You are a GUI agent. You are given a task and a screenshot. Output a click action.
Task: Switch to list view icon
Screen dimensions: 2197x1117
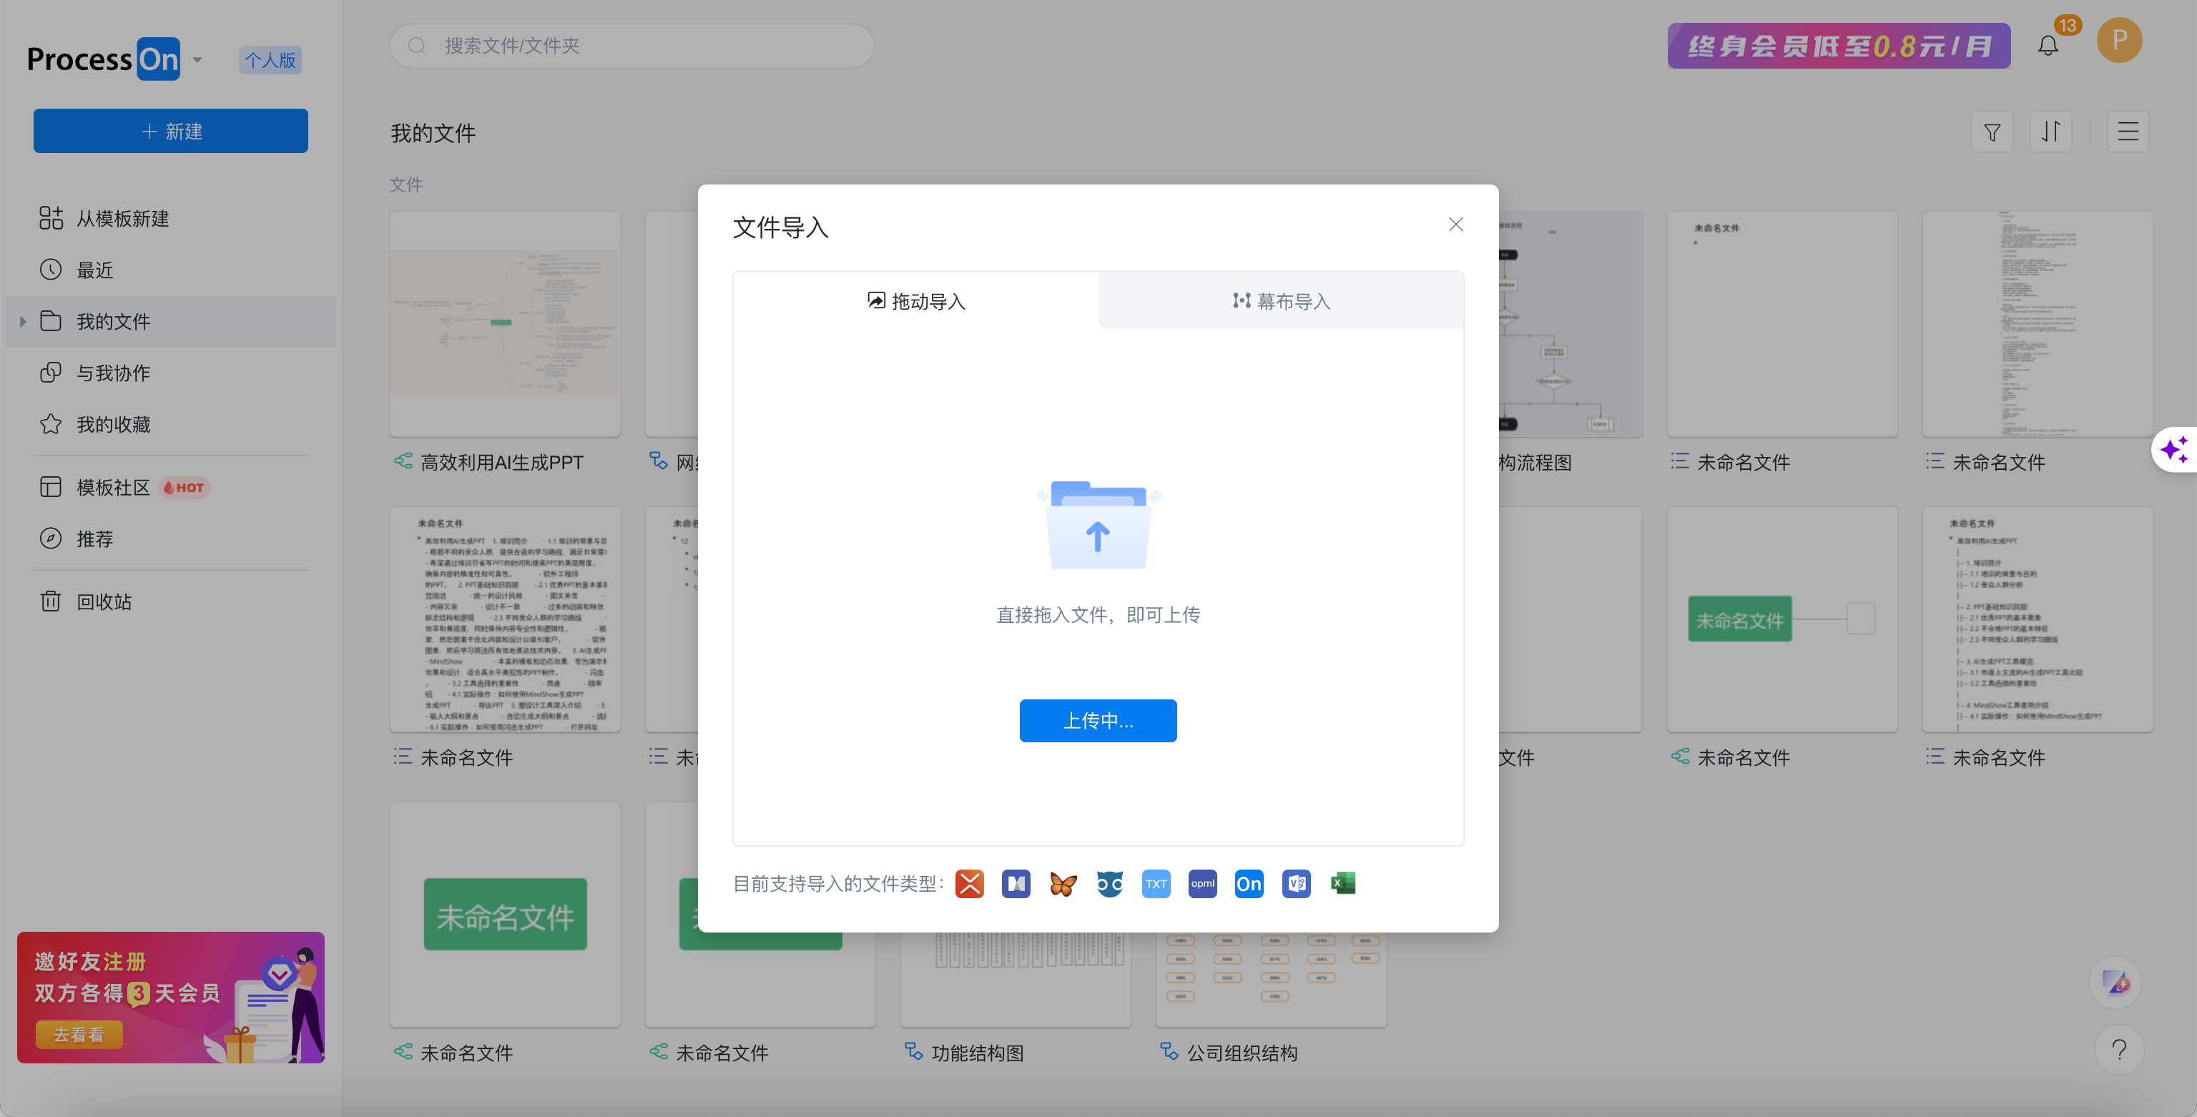click(2128, 132)
